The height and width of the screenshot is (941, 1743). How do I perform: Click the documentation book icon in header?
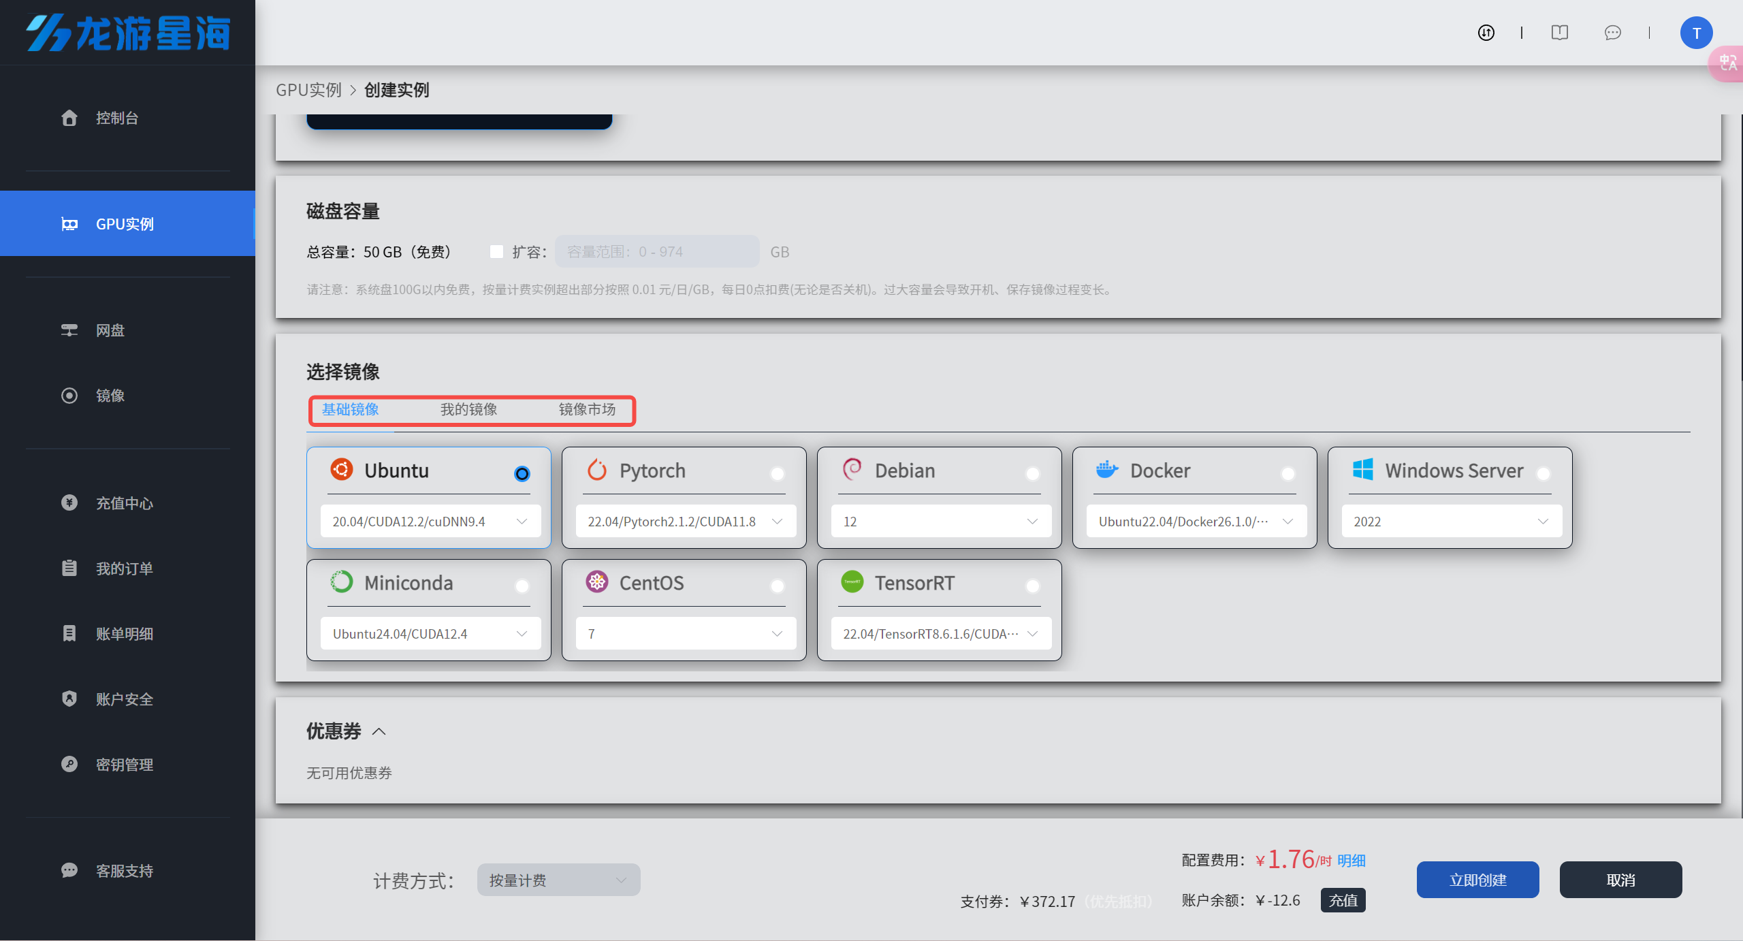coord(1559,33)
